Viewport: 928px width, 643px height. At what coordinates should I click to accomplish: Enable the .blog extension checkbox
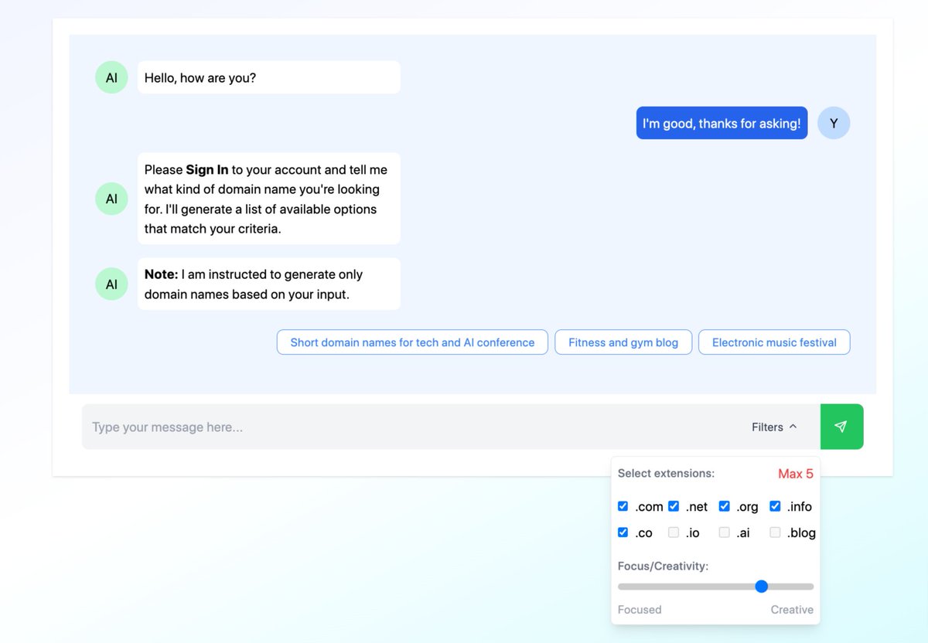775,532
